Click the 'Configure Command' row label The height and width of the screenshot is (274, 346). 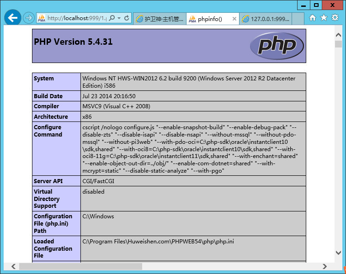pos(48,131)
